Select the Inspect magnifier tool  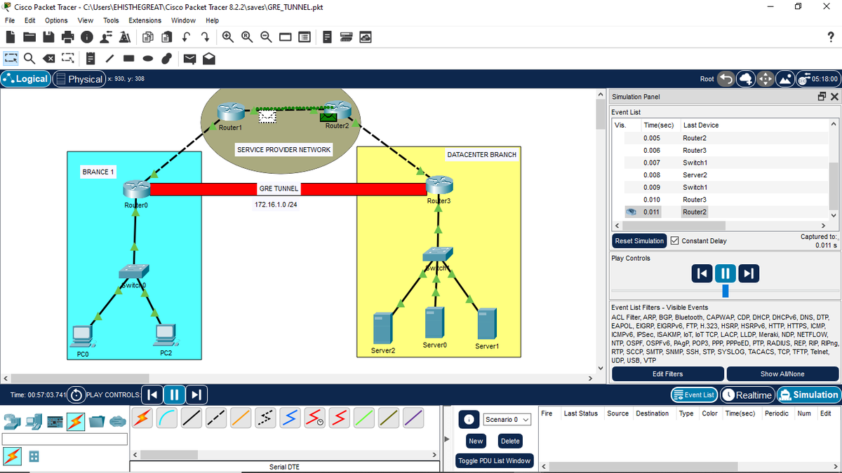pos(29,58)
